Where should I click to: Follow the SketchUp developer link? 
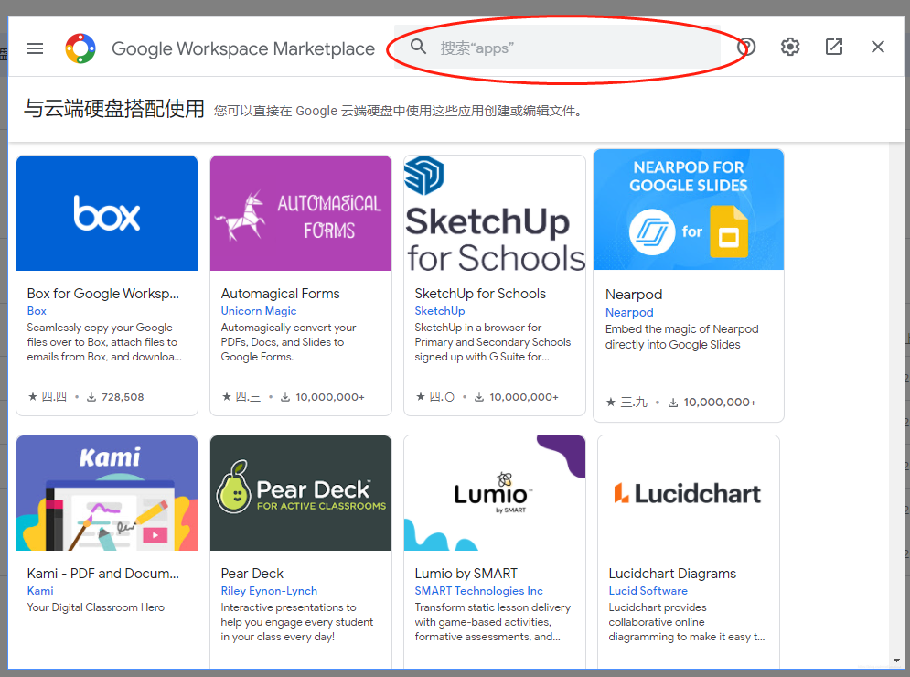pyautogui.click(x=439, y=311)
